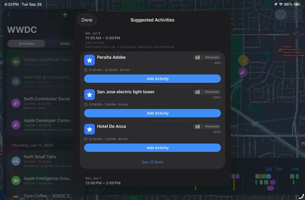
Task: Open Apple Developer Comm party icon
Action: tap(16, 125)
